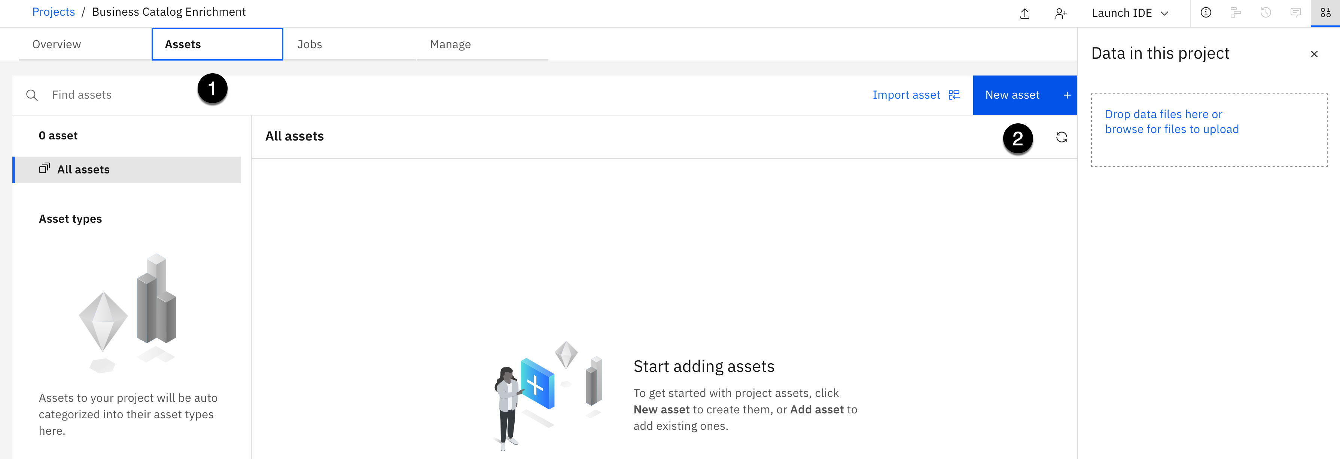Click the lineage diagram icon

click(x=1236, y=13)
